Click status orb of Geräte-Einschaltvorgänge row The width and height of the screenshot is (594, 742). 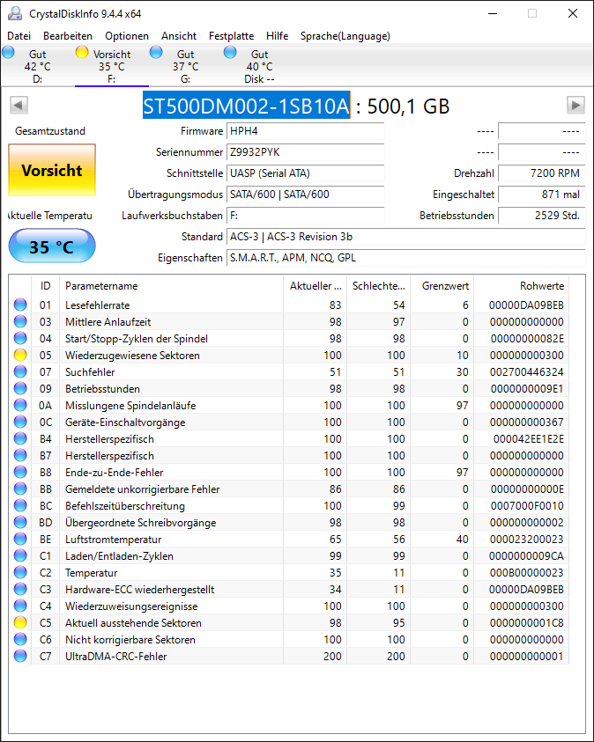[20, 422]
